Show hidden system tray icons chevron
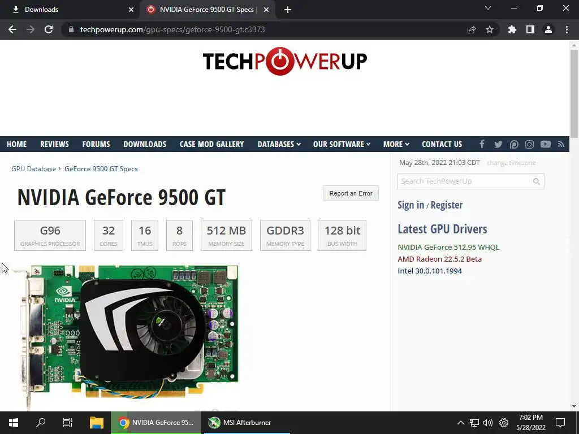Screen dimensions: 579x434 (x=460, y=423)
